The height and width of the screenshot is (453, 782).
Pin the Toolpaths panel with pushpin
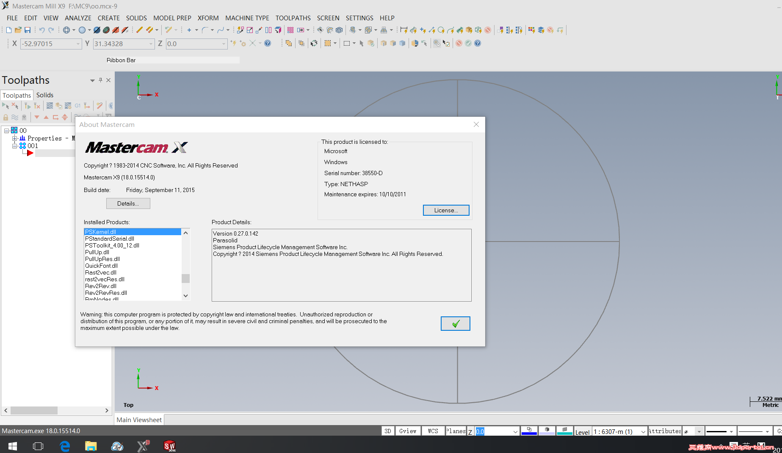(x=100, y=80)
